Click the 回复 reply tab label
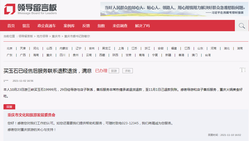 pyautogui.click(x=9, y=107)
